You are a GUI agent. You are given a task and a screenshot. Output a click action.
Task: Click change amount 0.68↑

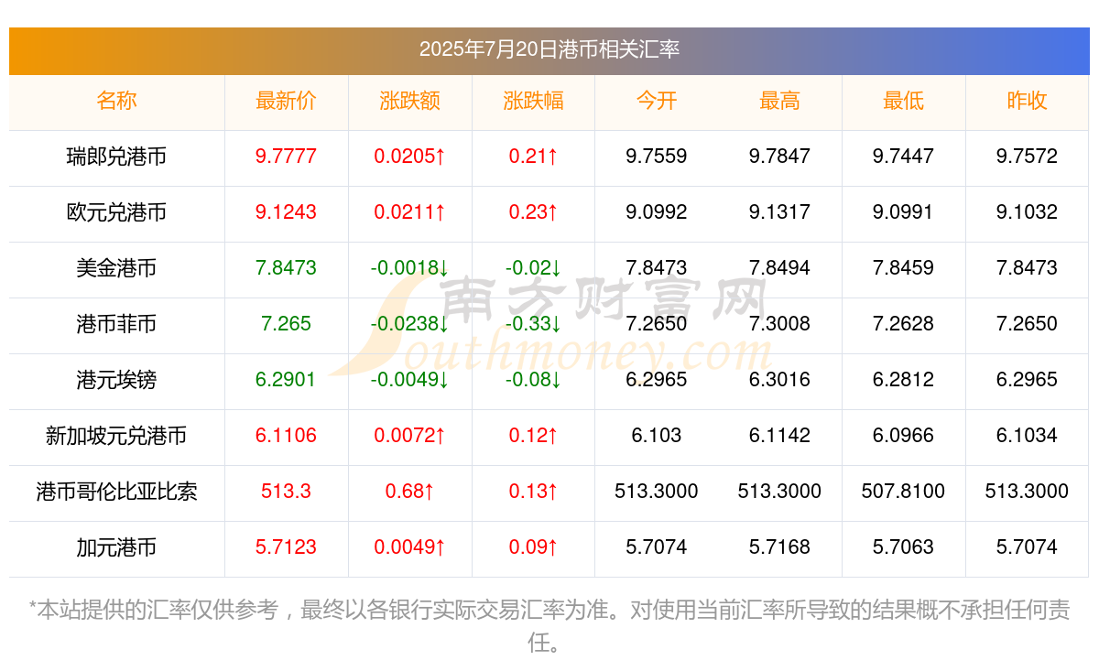tap(409, 492)
